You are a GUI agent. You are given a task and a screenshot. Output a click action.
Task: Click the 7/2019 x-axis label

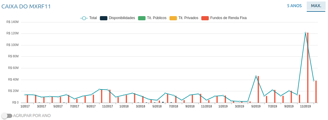[272, 106]
